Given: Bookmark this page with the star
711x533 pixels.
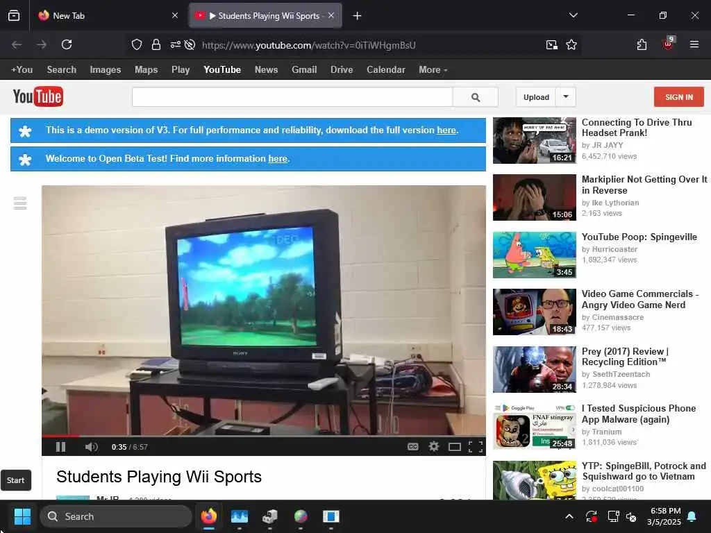Looking at the screenshot, I should pyautogui.click(x=571, y=44).
